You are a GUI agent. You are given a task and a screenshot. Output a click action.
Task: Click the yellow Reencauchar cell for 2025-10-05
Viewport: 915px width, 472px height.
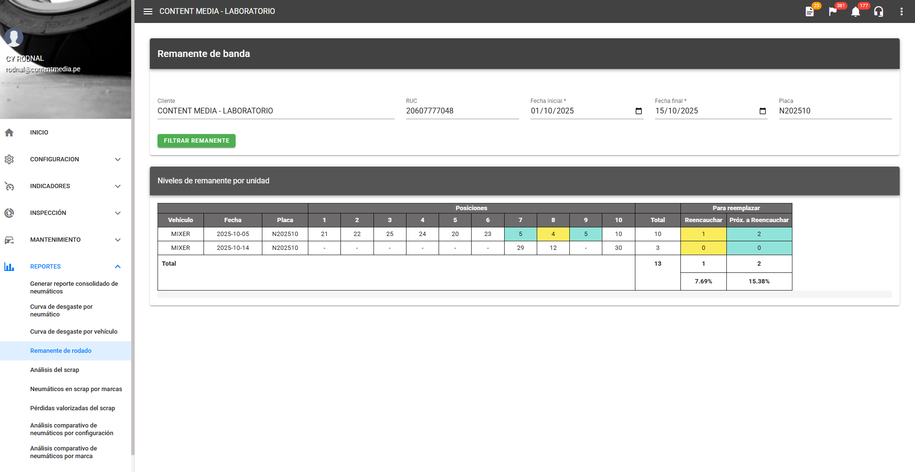click(x=703, y=234)
